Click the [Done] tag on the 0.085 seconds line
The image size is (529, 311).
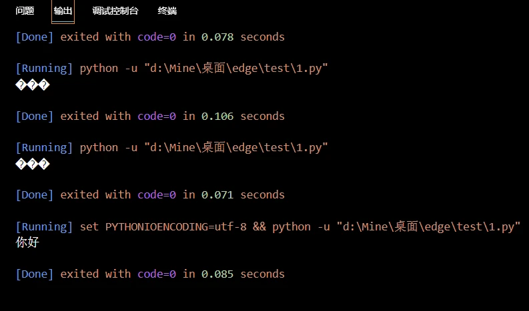tap(35, 274)
